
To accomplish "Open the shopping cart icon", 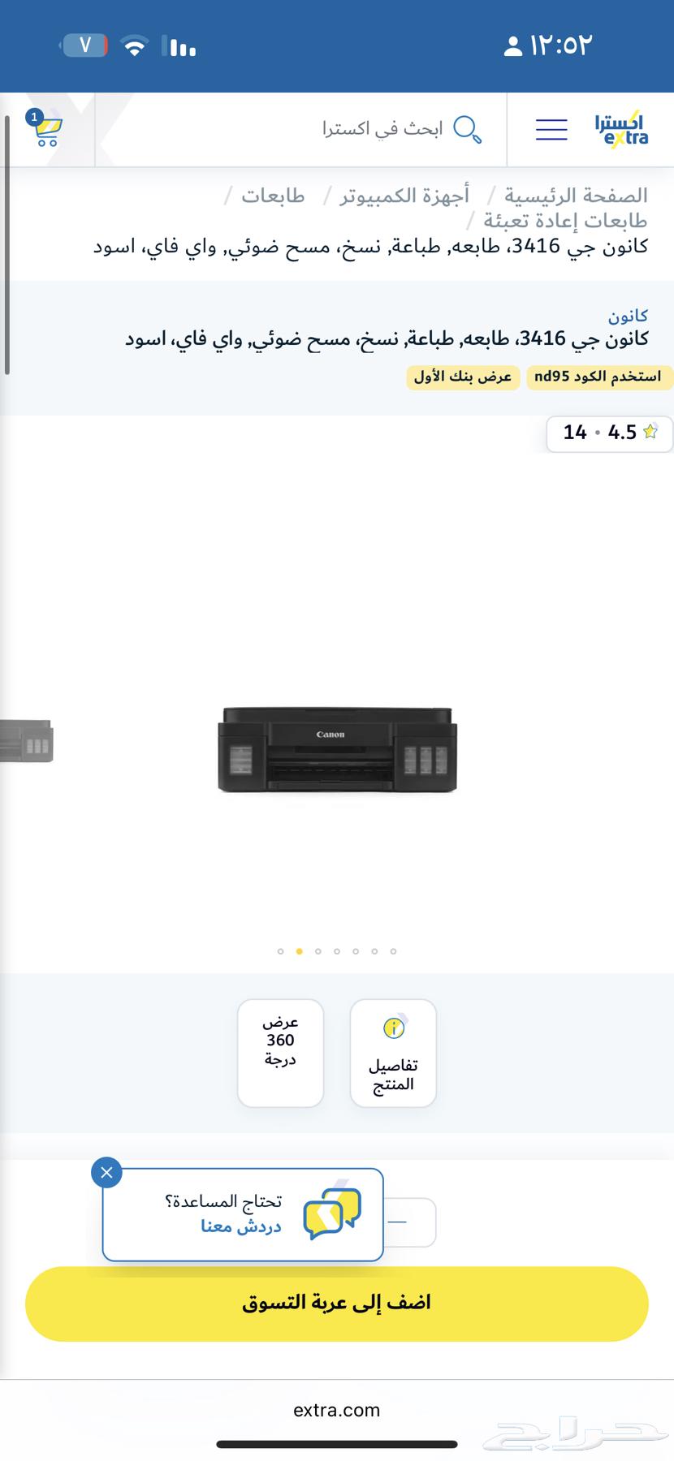I will (x=45, y=130).
